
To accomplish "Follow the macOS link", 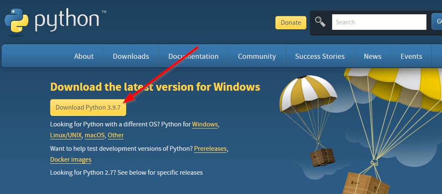I will point(95,135).
